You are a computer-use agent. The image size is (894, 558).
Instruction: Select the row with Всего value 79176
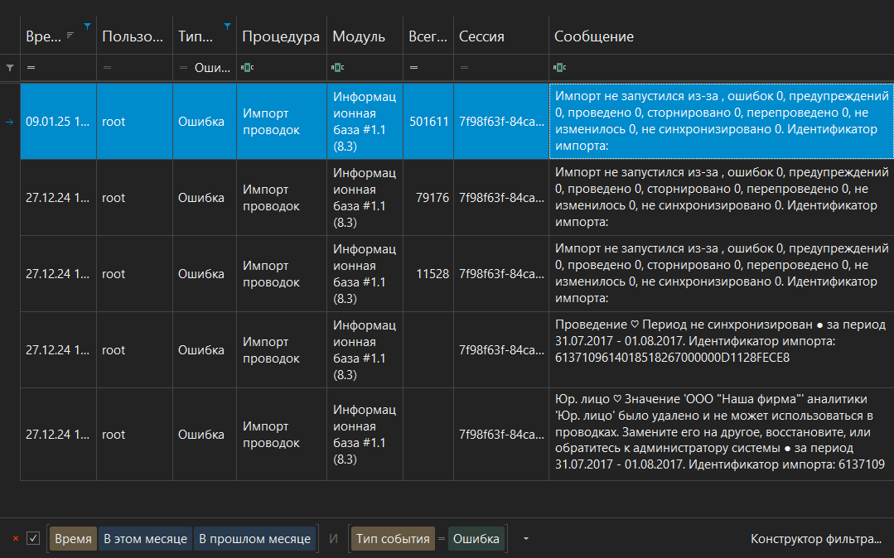click(433, 198)
